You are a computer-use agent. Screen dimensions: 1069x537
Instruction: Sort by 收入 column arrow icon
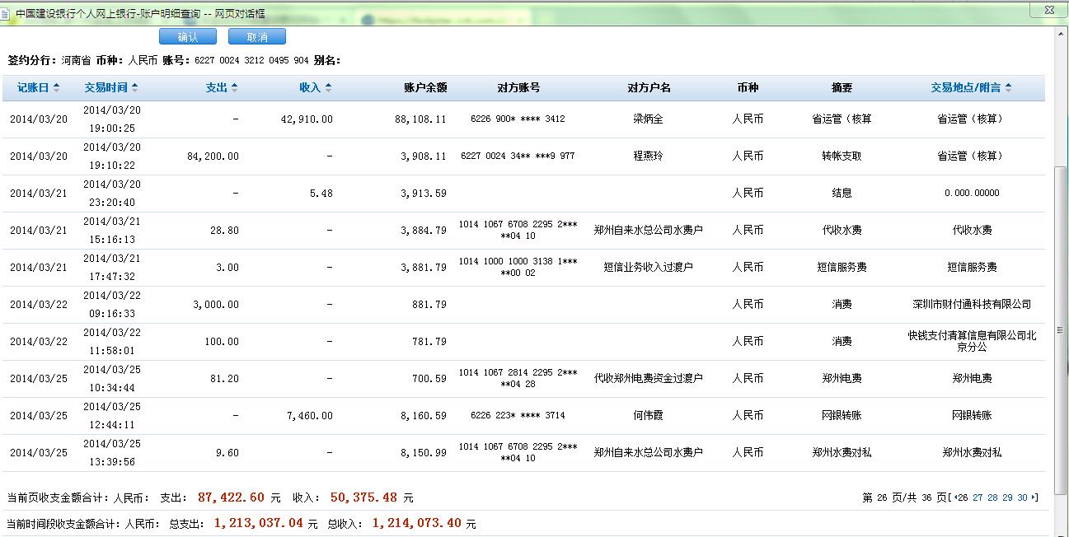(328, 88)
